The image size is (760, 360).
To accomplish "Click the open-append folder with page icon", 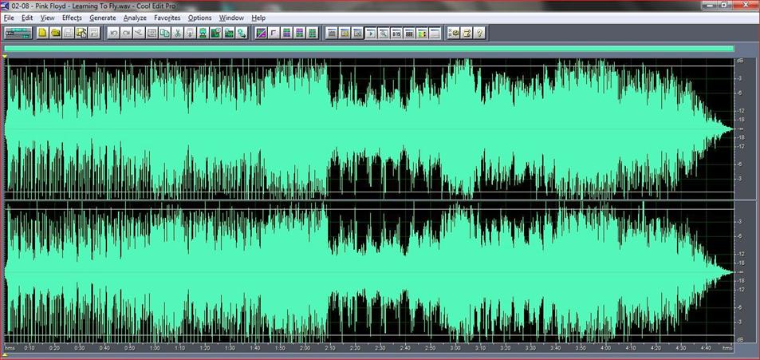I will click(81, 33).
